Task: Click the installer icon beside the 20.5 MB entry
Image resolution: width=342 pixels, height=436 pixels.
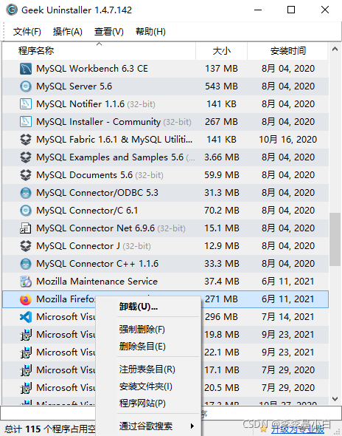Action: tap(26, 388)
